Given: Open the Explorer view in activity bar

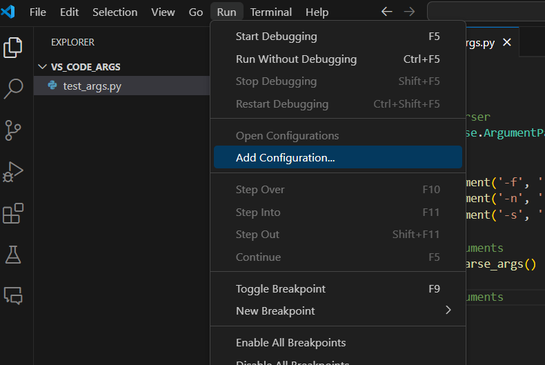Looking at the screenshot, I should [x=13, y=48].
